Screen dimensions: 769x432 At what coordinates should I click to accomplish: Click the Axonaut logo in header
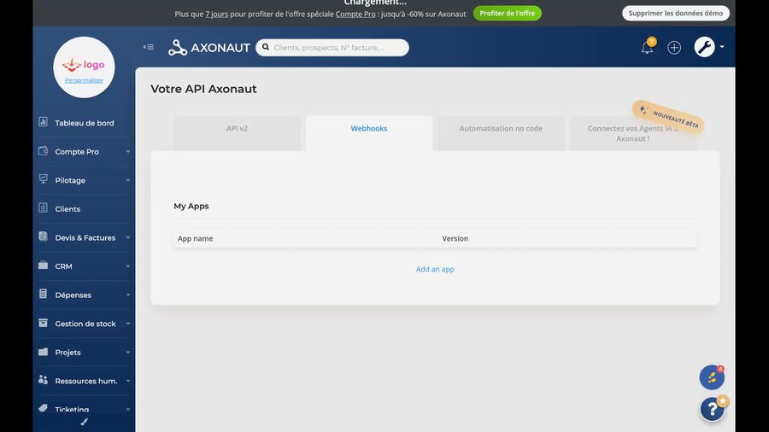click(209, 48)
